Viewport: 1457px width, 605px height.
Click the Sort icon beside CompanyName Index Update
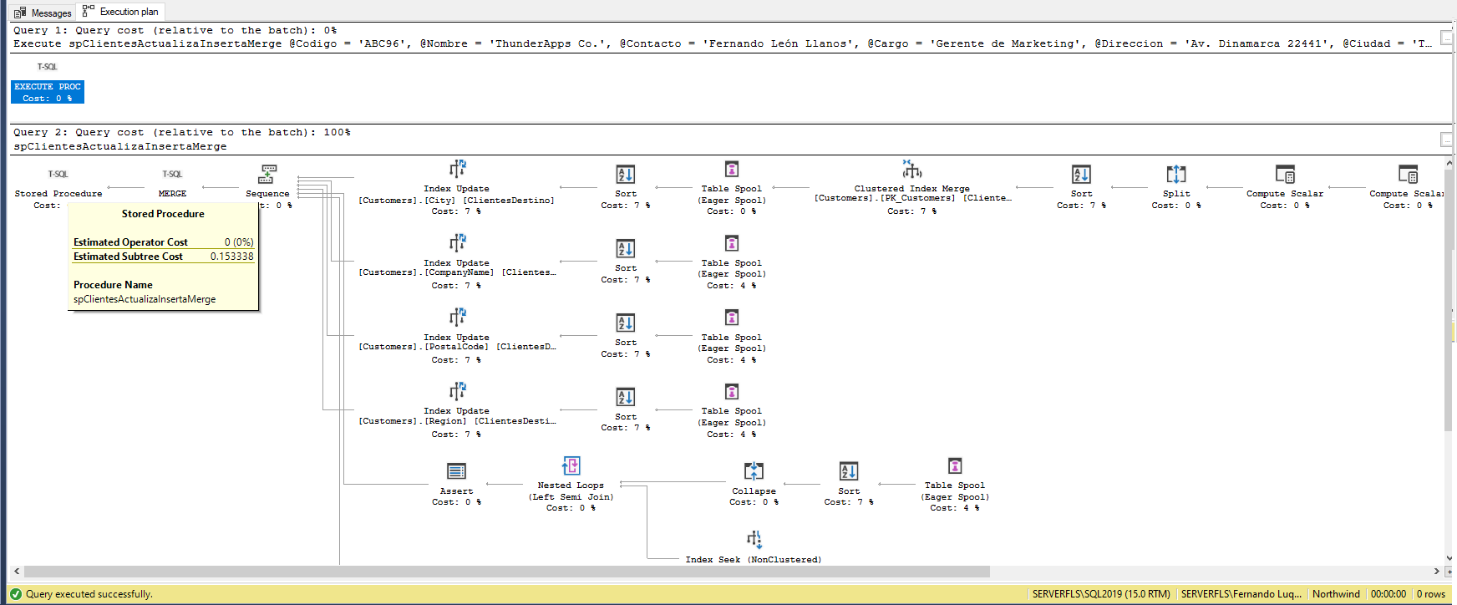626,249
